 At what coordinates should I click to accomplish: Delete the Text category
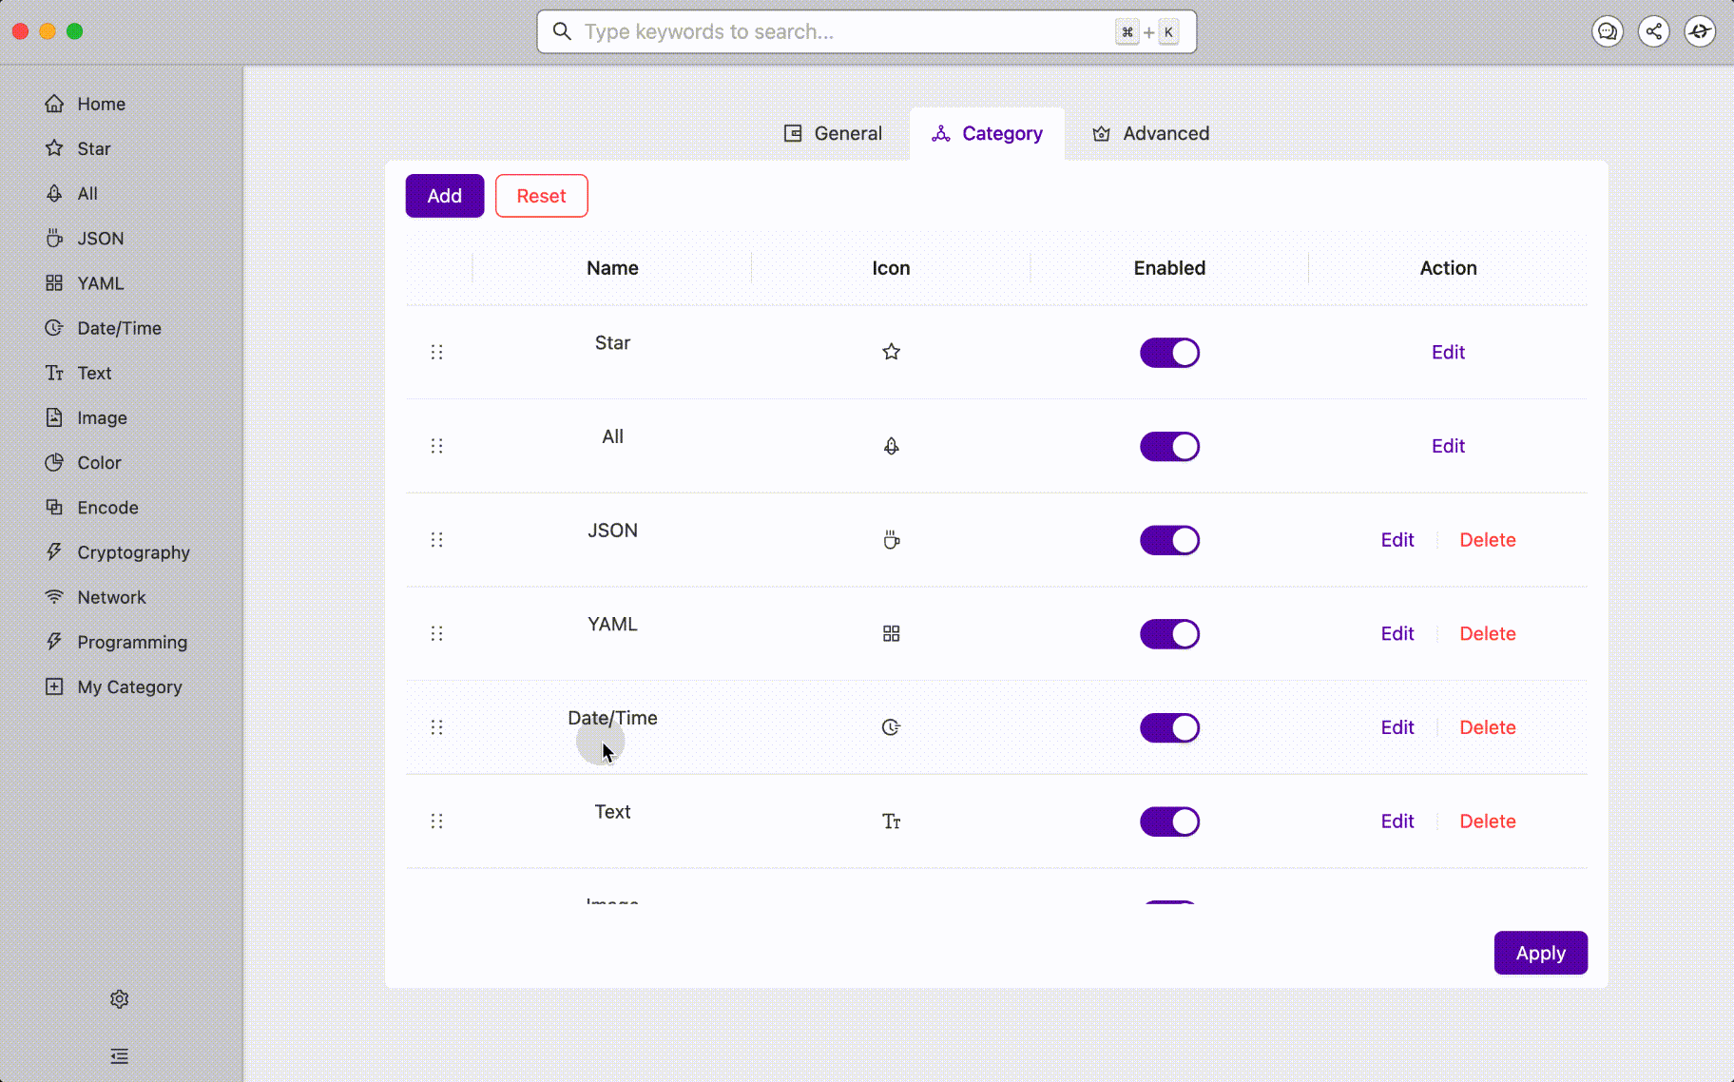[1488, 821]
